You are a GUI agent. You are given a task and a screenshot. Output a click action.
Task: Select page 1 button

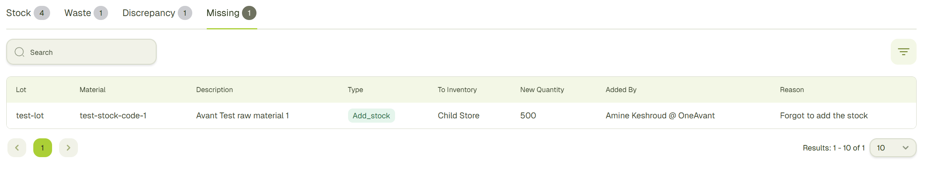pyautogui.click(x=43, y=148)
